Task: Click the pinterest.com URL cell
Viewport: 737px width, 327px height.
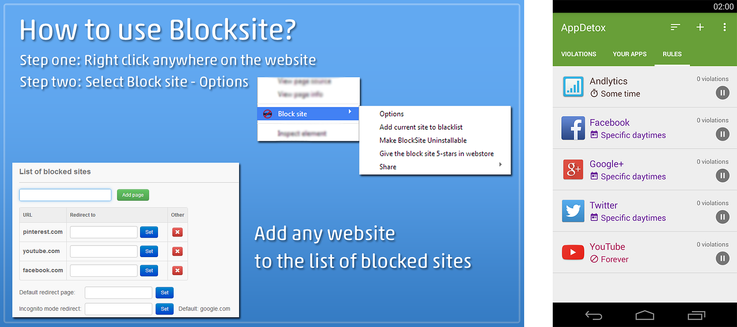Action: click(43, 232)
